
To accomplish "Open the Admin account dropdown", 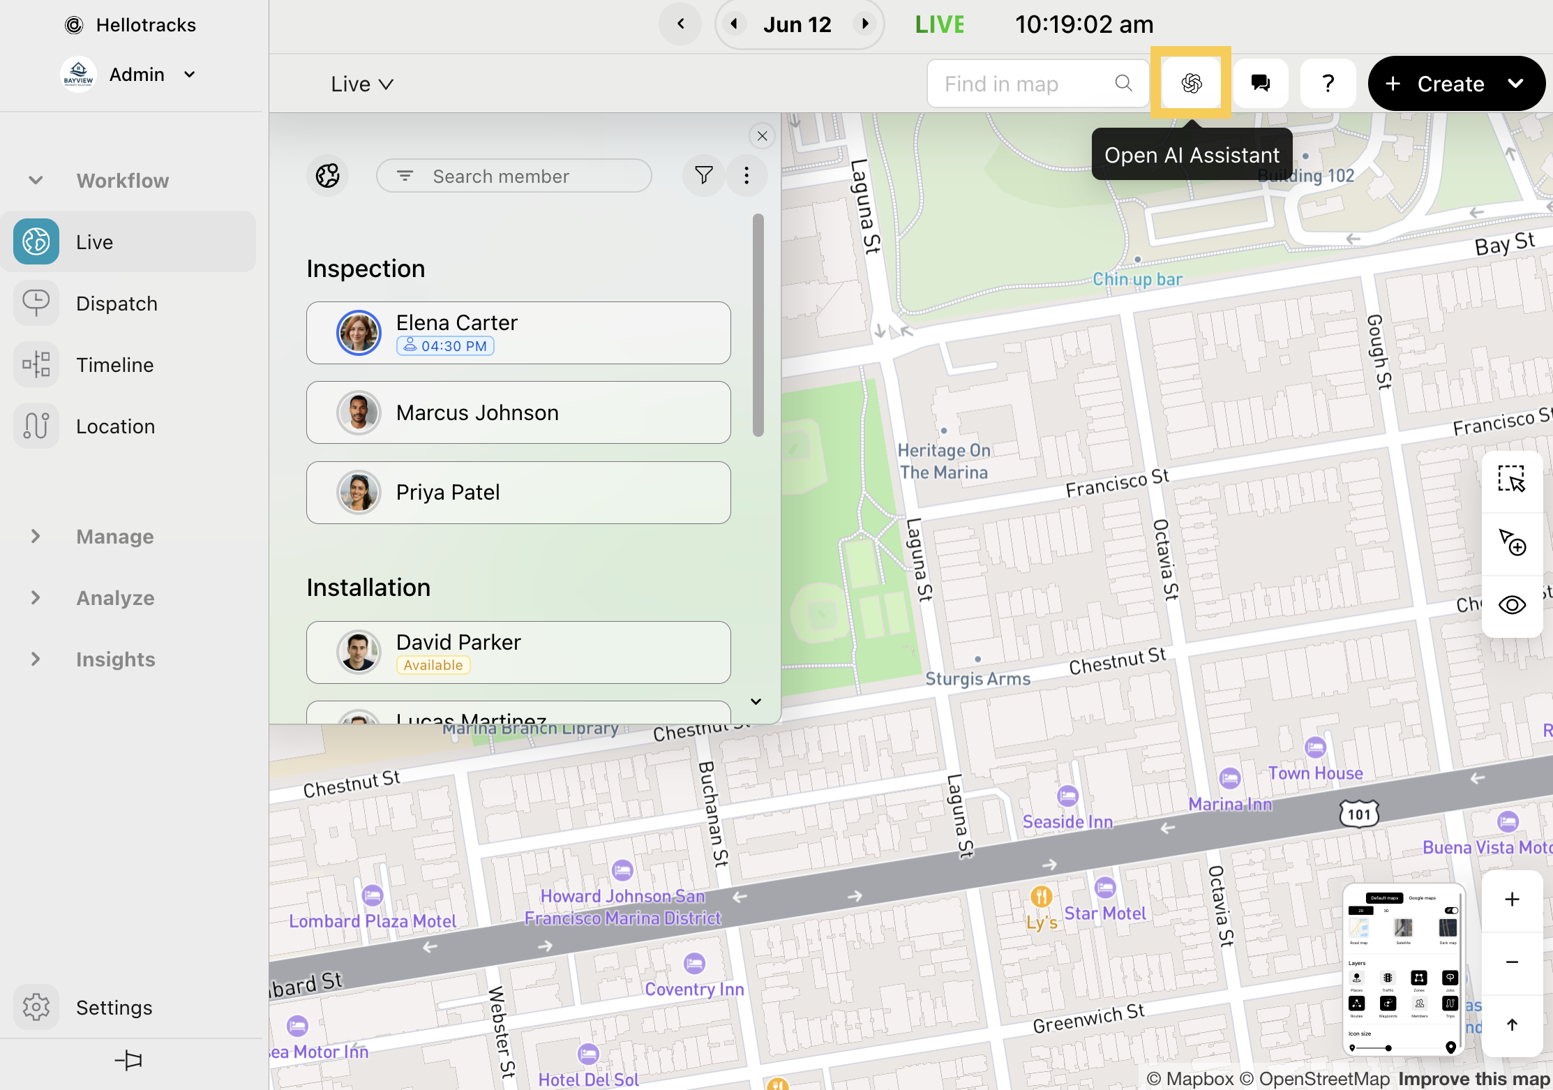I will 129,75.
